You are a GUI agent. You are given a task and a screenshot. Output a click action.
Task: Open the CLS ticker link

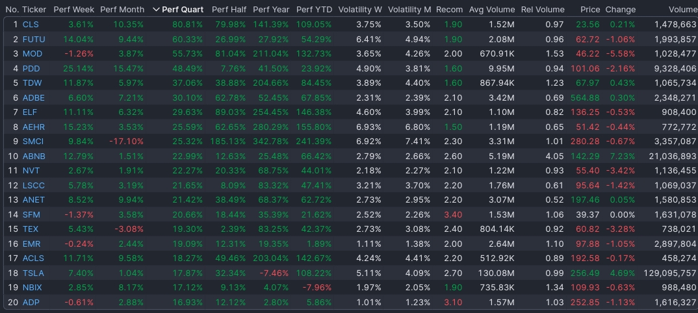(x=31, y=25)
